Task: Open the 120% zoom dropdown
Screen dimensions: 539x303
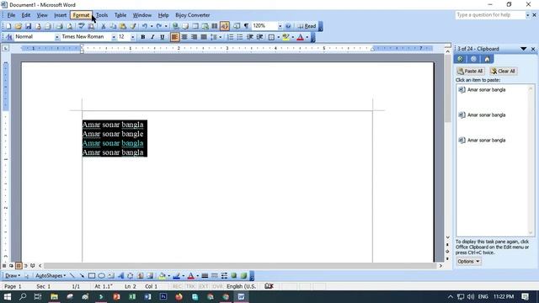Action: tap(280, 26)
